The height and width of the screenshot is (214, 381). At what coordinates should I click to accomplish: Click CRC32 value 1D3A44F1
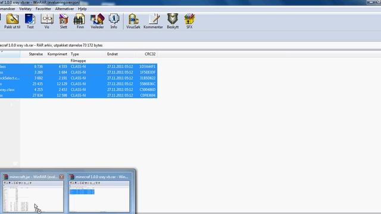147,67
